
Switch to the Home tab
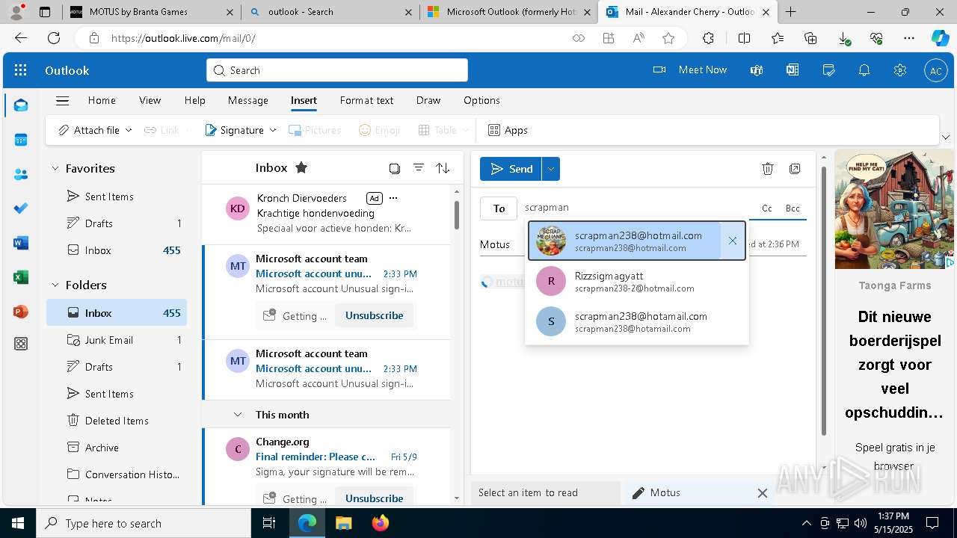(x=102, y=100)
